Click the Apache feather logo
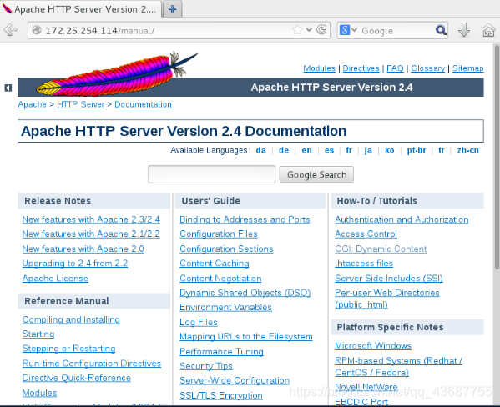The width and height of the screenshot is (500, 407). tap(117, 74)
